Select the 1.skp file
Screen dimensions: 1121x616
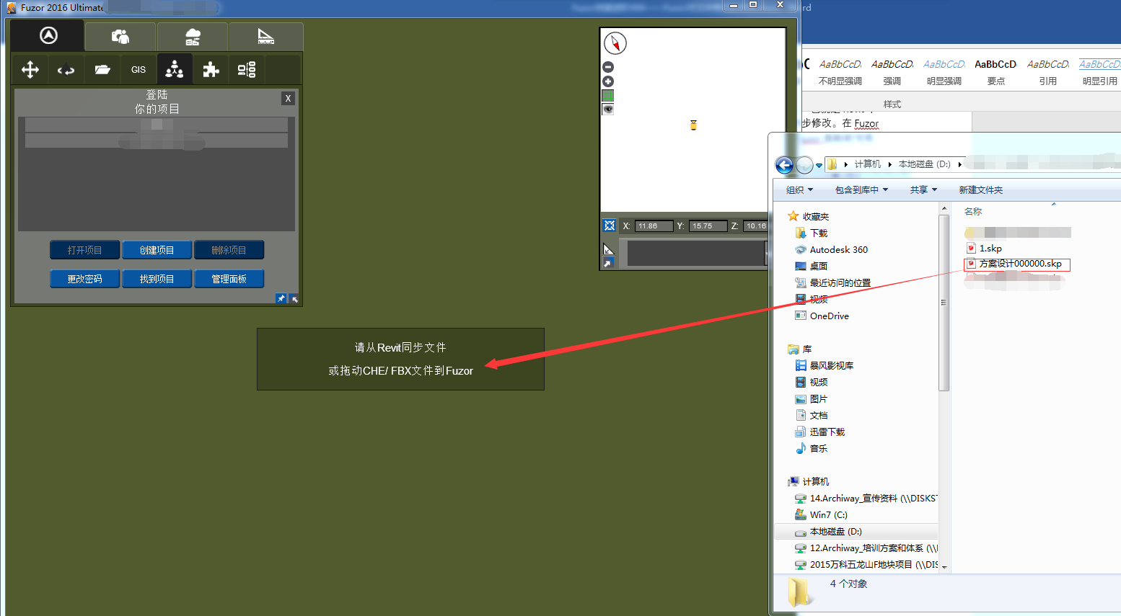(x=990, y=248)
